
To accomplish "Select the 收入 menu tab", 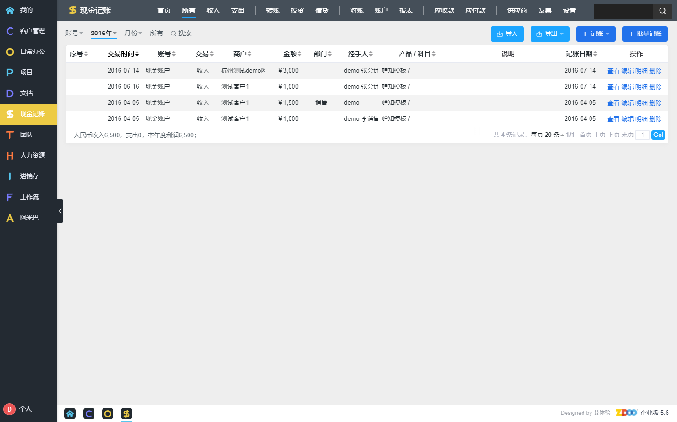I will pyautogui.click(x=213, y=10).
